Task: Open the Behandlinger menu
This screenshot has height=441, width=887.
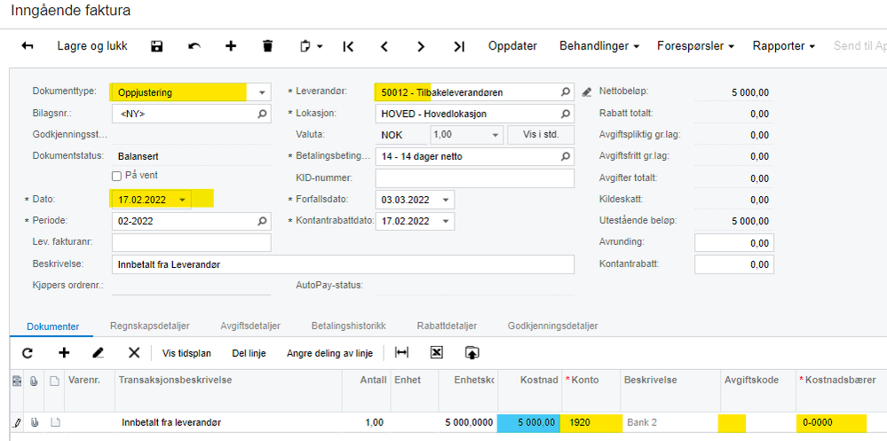Action: coord(599,46)
